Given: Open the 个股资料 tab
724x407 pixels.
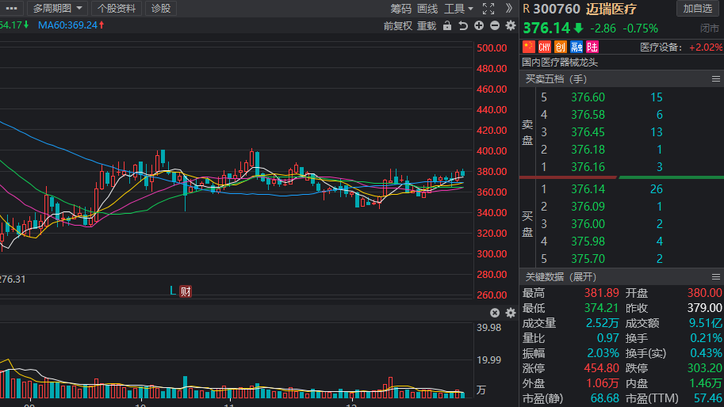Looking at the screenshot, I should [x=117, y=8].
